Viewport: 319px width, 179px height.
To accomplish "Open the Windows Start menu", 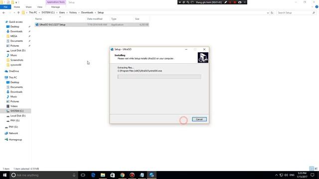I will tap(4, 175).
